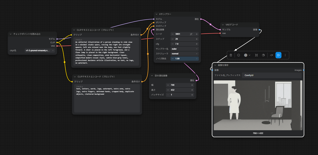The image size is (318, 155).
Task: Open the three-dot more options menu
Action: [285, 55]
